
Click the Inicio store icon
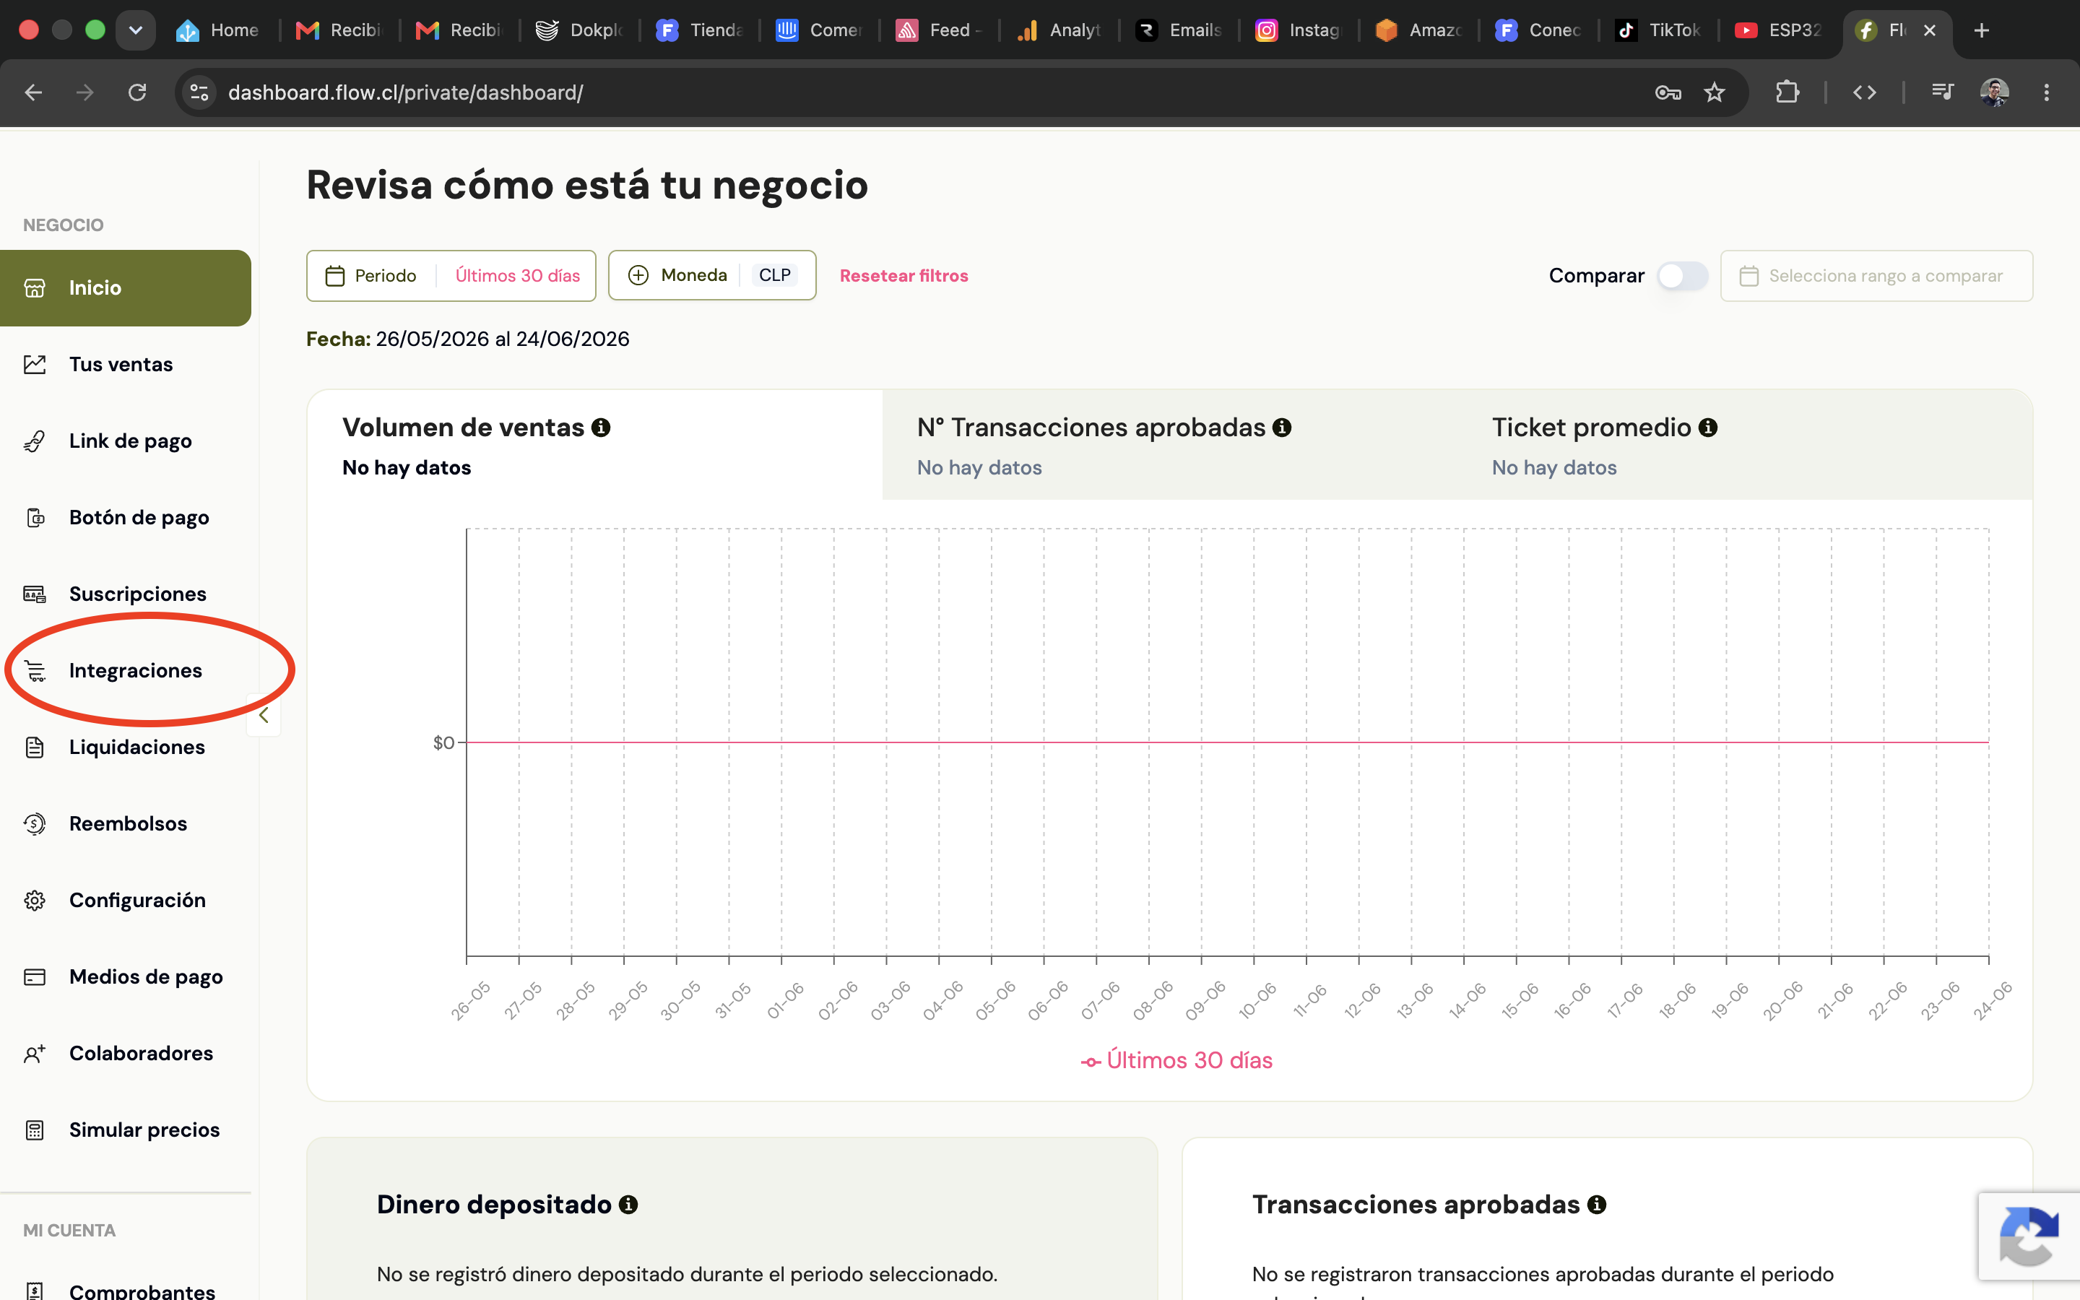35,288
